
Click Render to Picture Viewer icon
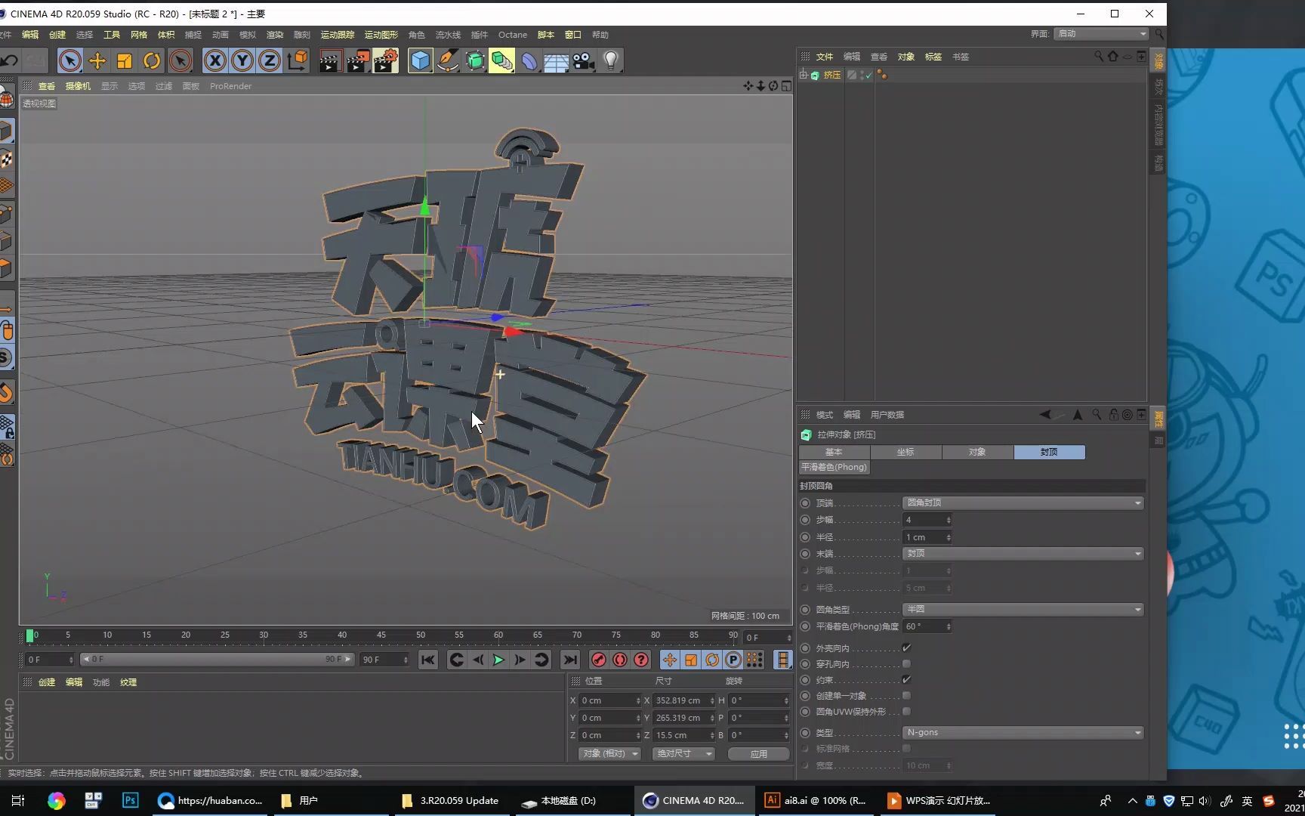[x=358, y=60]
